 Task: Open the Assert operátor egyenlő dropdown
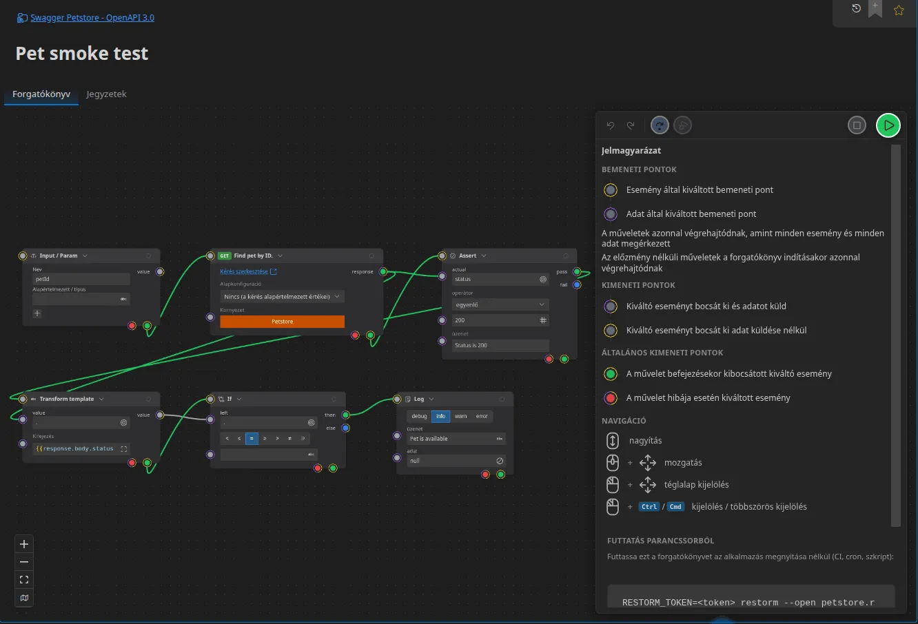(x=500, y=304)
